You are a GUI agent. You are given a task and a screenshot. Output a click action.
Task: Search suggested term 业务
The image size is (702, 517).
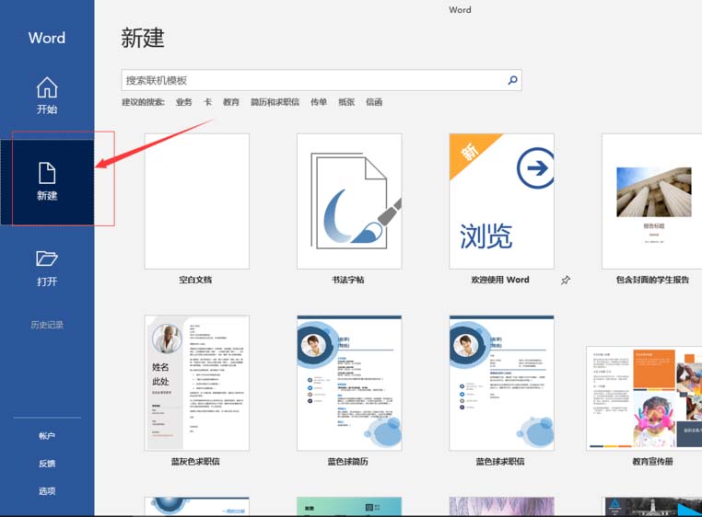click(183, 102)
